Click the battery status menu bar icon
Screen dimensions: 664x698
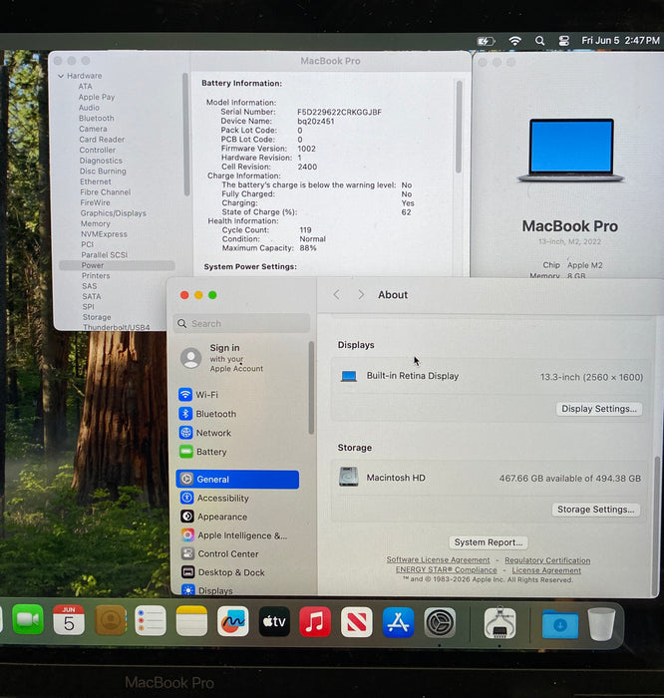click(x=486, y=42)
